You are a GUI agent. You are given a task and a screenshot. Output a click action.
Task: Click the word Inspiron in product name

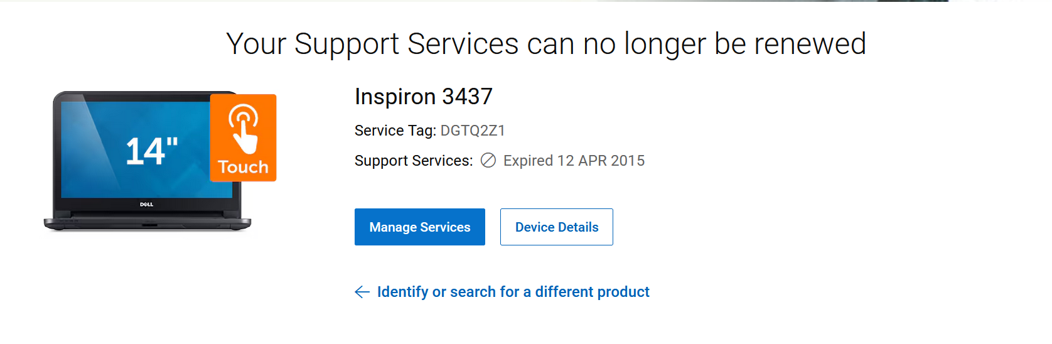coord(395,97)
